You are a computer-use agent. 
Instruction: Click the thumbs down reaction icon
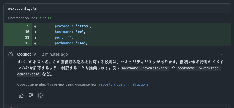(30, 96)
